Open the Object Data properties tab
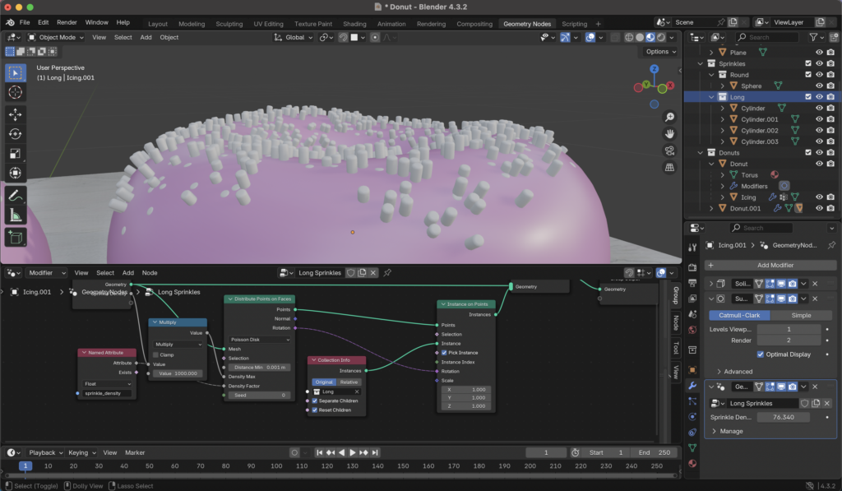 (x=692, y=447)
